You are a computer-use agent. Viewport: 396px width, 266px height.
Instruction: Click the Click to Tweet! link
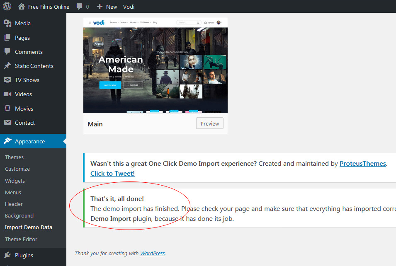pos(112,173)
